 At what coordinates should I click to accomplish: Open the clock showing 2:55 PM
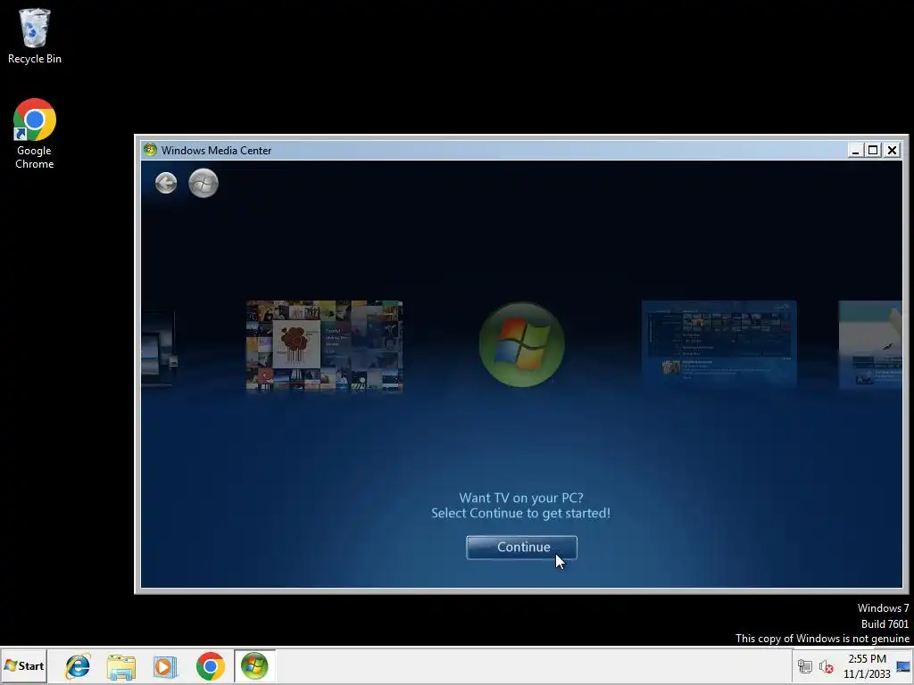pyautogui.click(x=867, y=666)
